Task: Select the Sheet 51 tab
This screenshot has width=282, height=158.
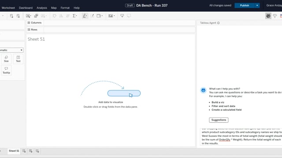Action: pyautogui.click(x=14, y=151)
